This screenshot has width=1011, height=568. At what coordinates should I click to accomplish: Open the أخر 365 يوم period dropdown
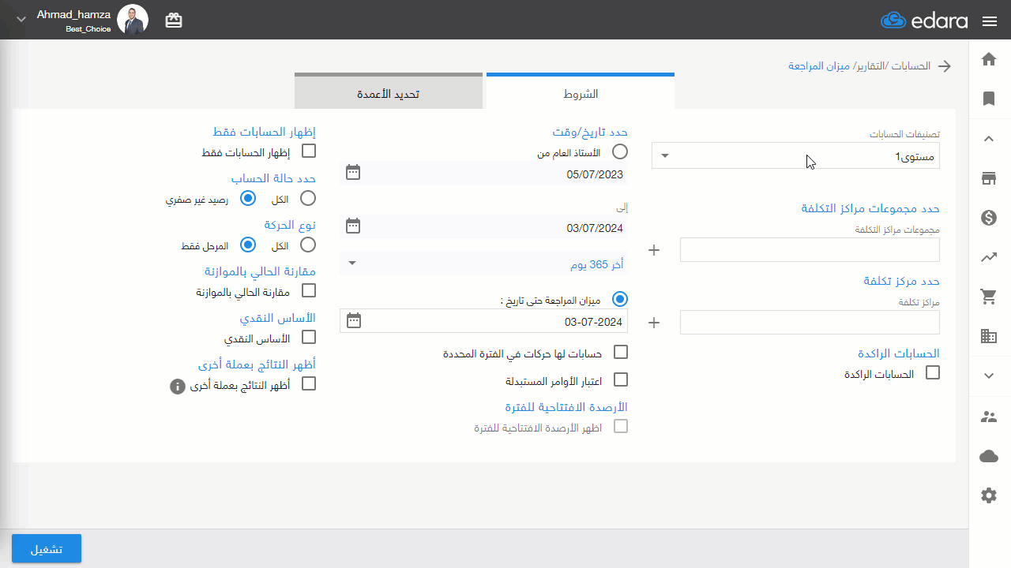click(x=483, y=263)
